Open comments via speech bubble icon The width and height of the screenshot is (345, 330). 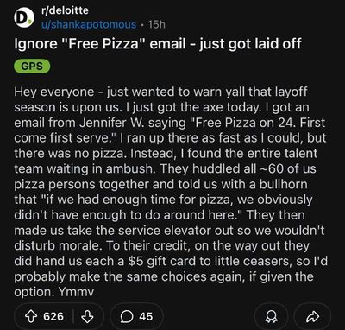coord(125,316)
